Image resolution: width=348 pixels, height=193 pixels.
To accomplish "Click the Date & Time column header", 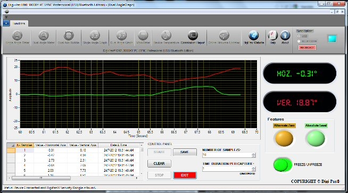I will tap(119, 145).
